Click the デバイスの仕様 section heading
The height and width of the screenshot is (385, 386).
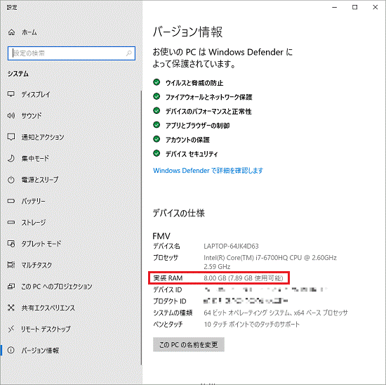[x=178, y=213]
